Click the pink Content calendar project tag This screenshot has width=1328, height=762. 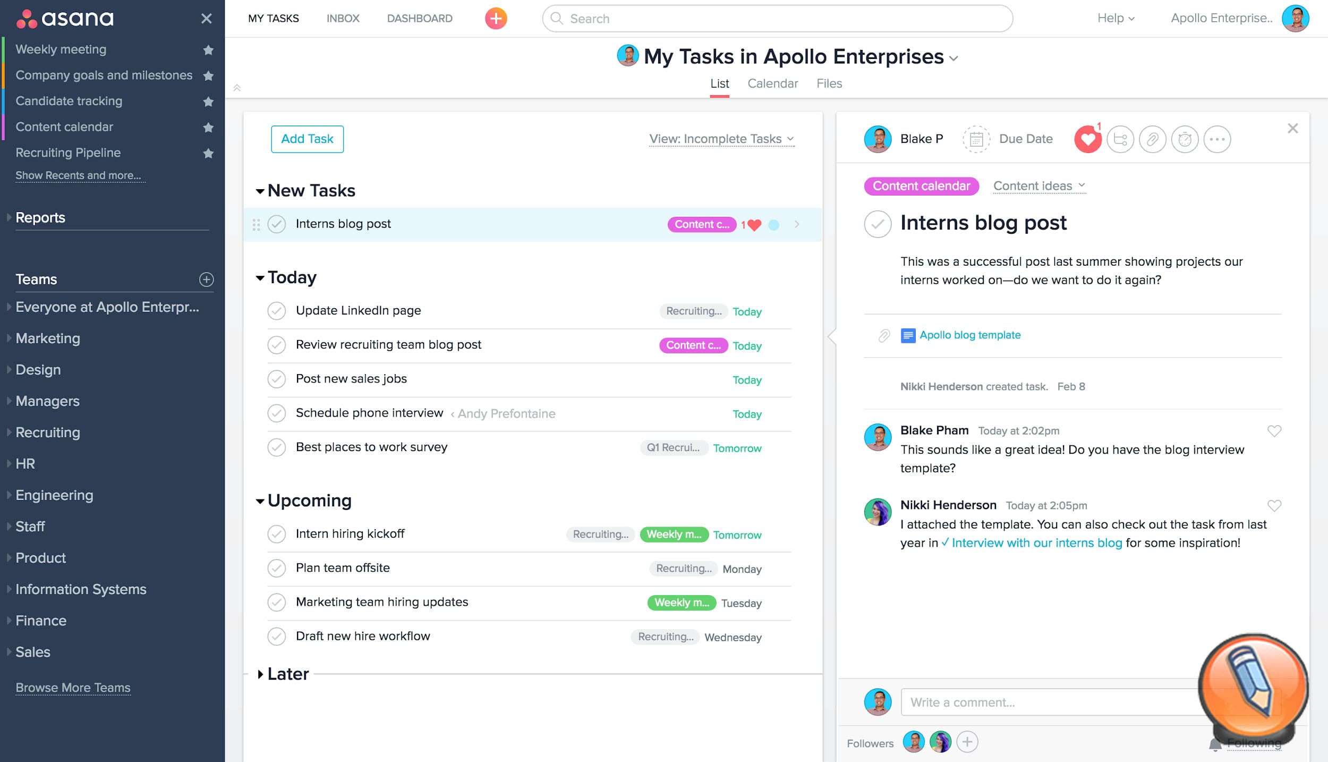[x=921, y=186]
